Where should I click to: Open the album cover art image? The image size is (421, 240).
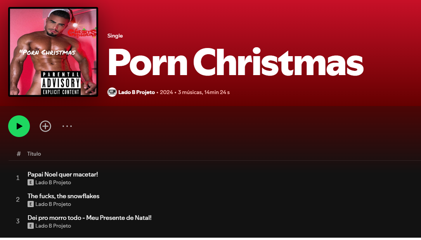tap(53, 52)
